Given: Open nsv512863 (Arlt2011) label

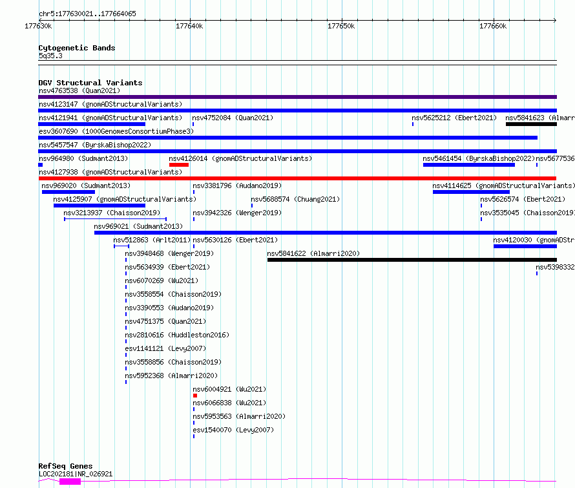Looking at the screenshot, I should coord(152,240).
